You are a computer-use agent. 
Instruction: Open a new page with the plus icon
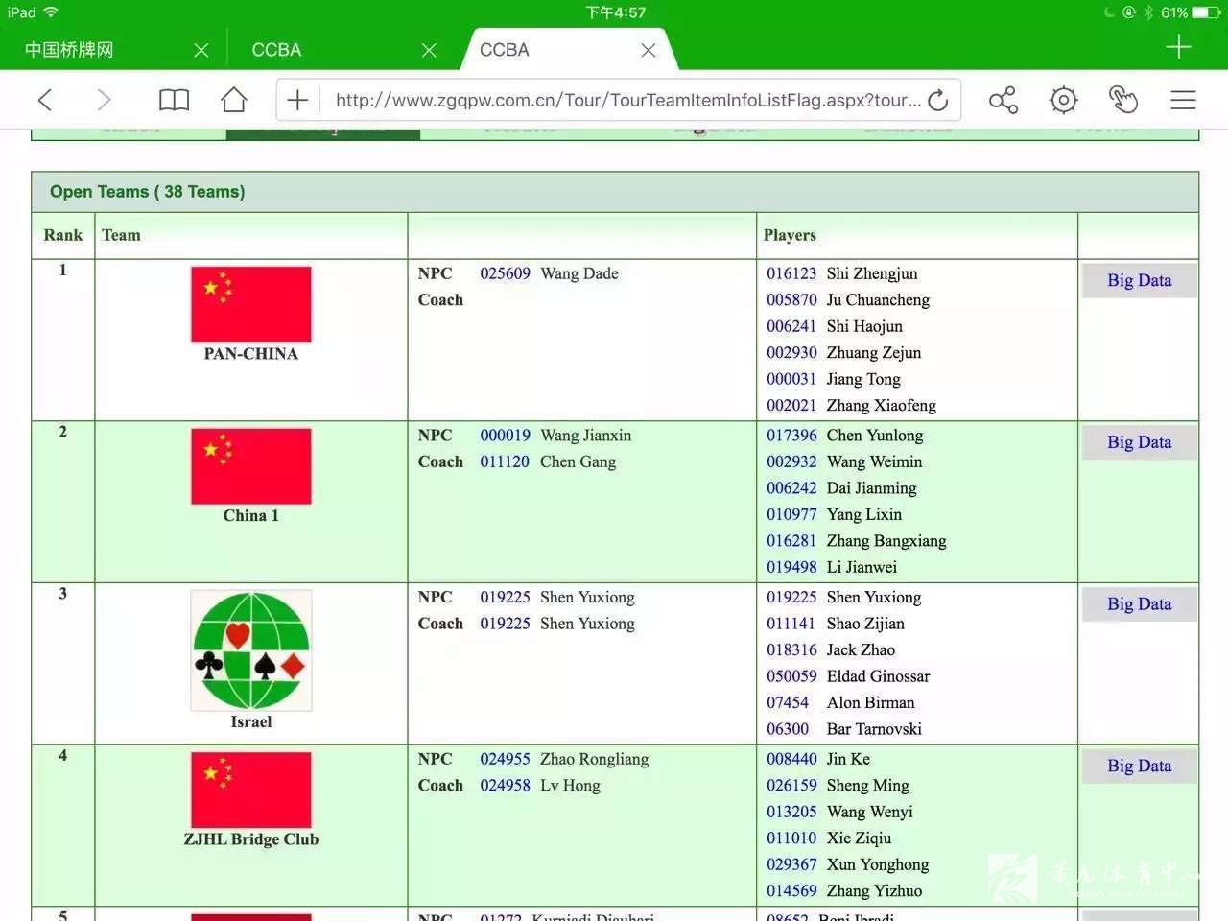tap(296, 99)
